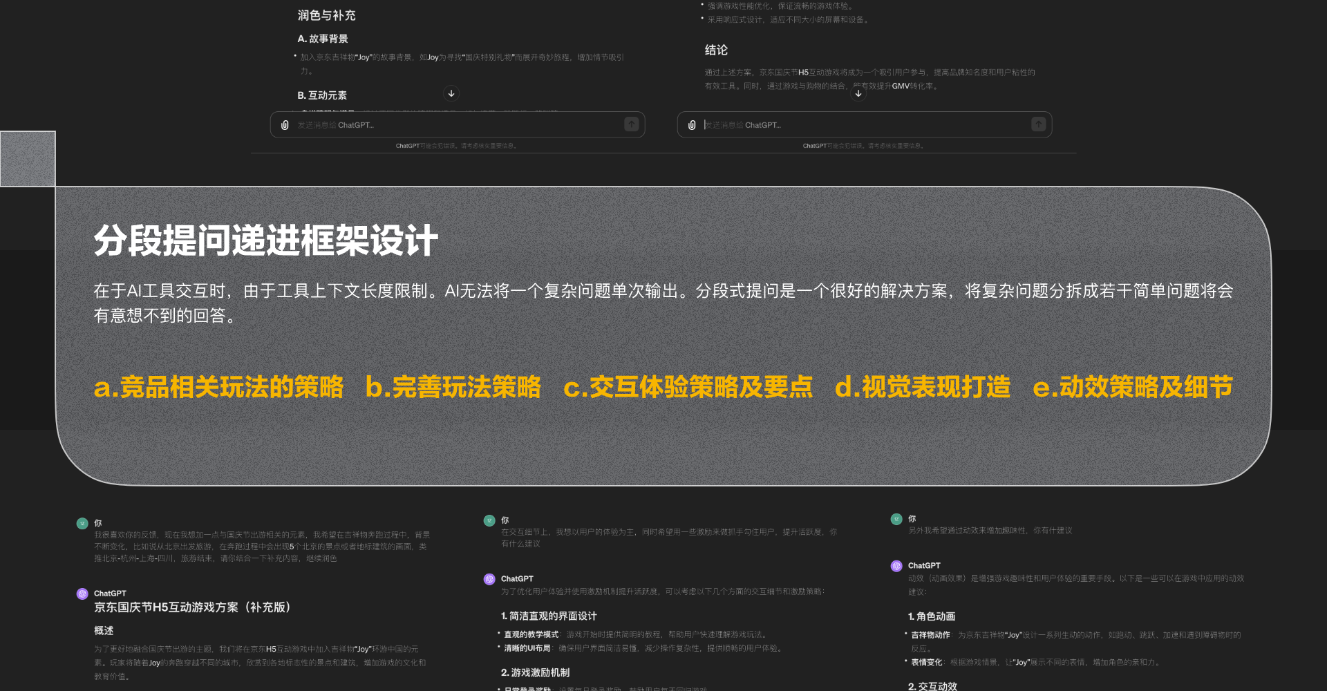Click the attach paperclip in the left ChatGPT input

pos(285,125)
